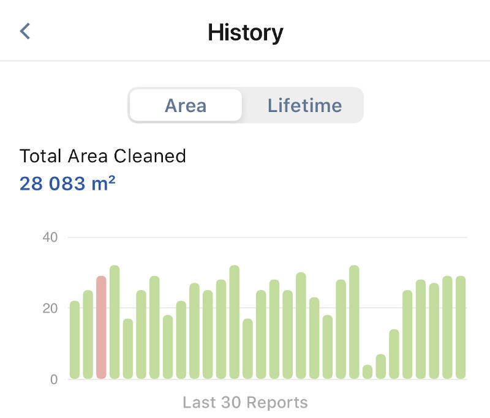Tap the History title
Image resolution: width=490 pixels, height=418 pixels.
click(x=246, y=32)
